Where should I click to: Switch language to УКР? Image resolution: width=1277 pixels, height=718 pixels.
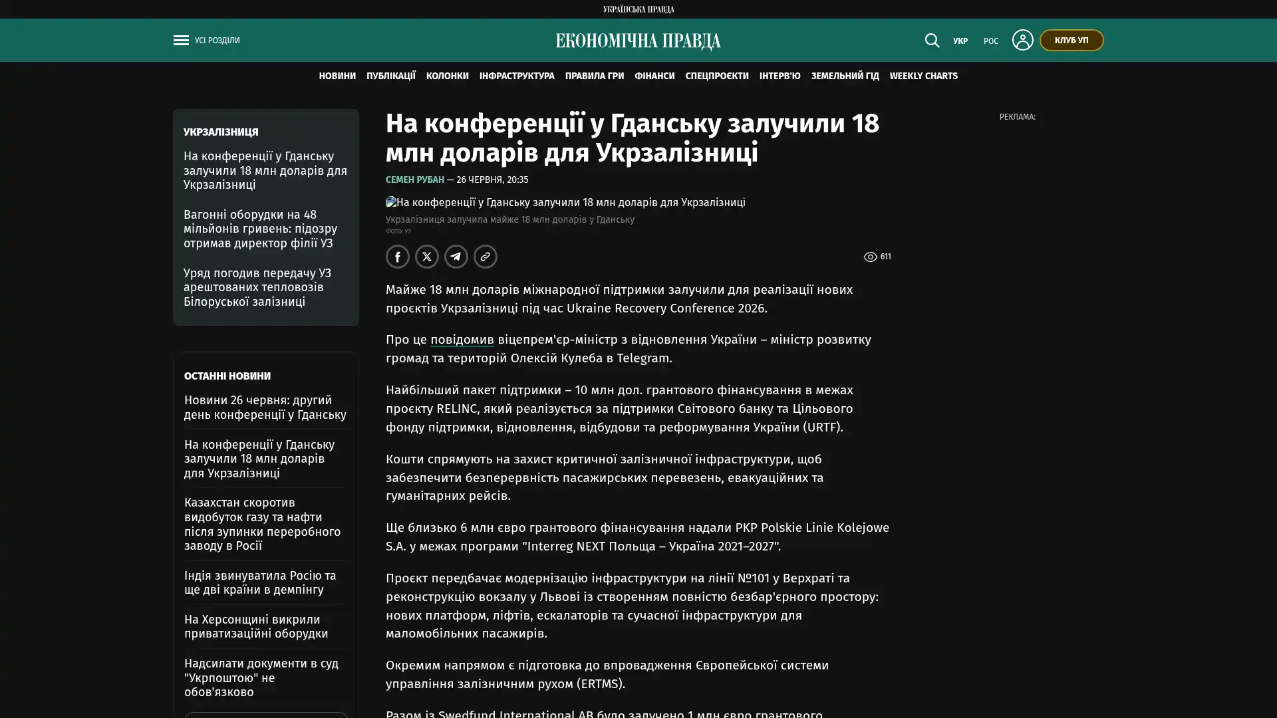960,41
